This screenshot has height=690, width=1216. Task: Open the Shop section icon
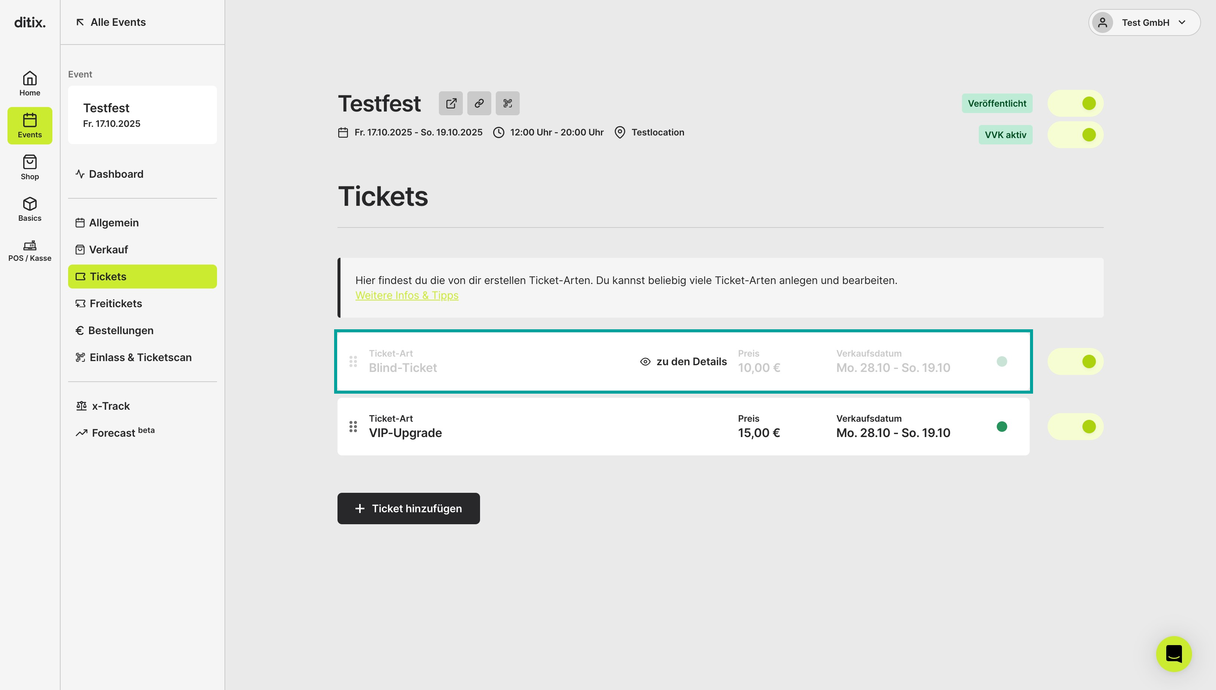29,167
